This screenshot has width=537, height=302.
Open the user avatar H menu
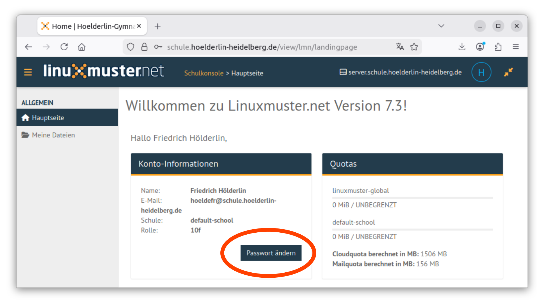(481, 72)
